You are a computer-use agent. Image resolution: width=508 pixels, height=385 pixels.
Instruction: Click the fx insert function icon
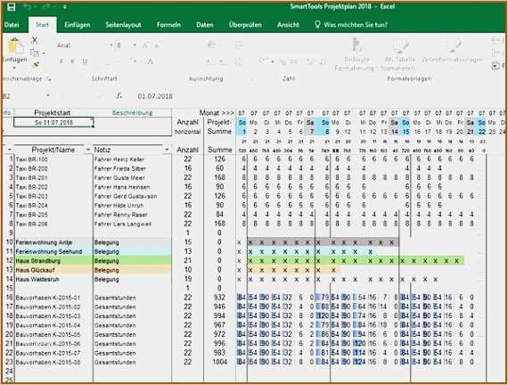click(x=119, y=96)
